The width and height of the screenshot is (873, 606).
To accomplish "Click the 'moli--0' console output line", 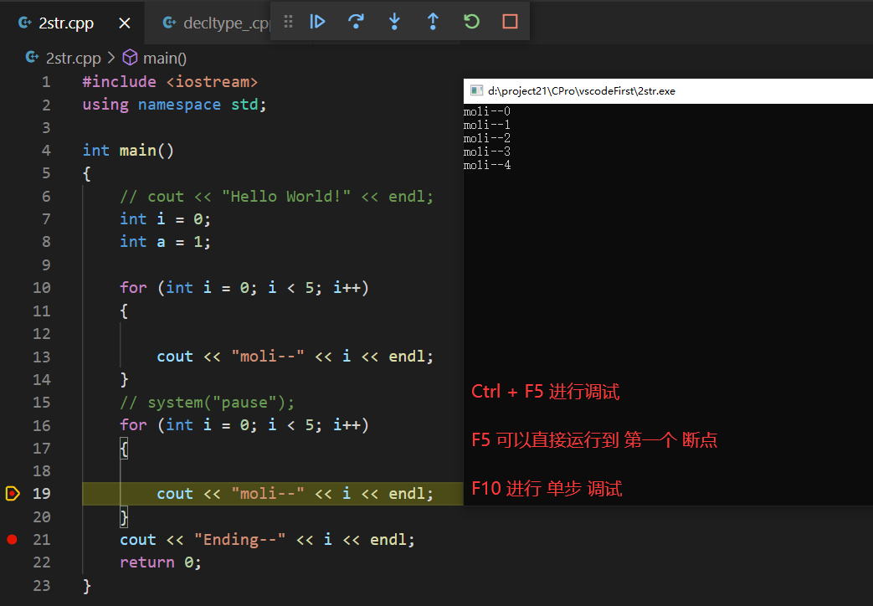I will coord(487,111).
